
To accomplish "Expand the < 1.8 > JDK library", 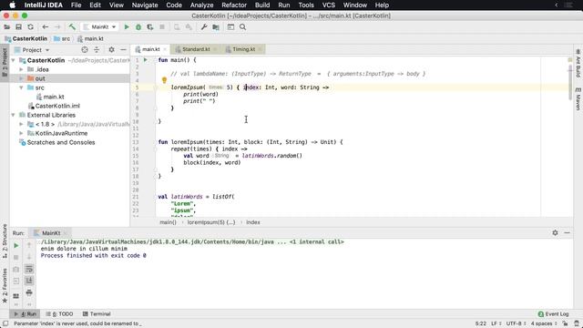I will [21, 124].
